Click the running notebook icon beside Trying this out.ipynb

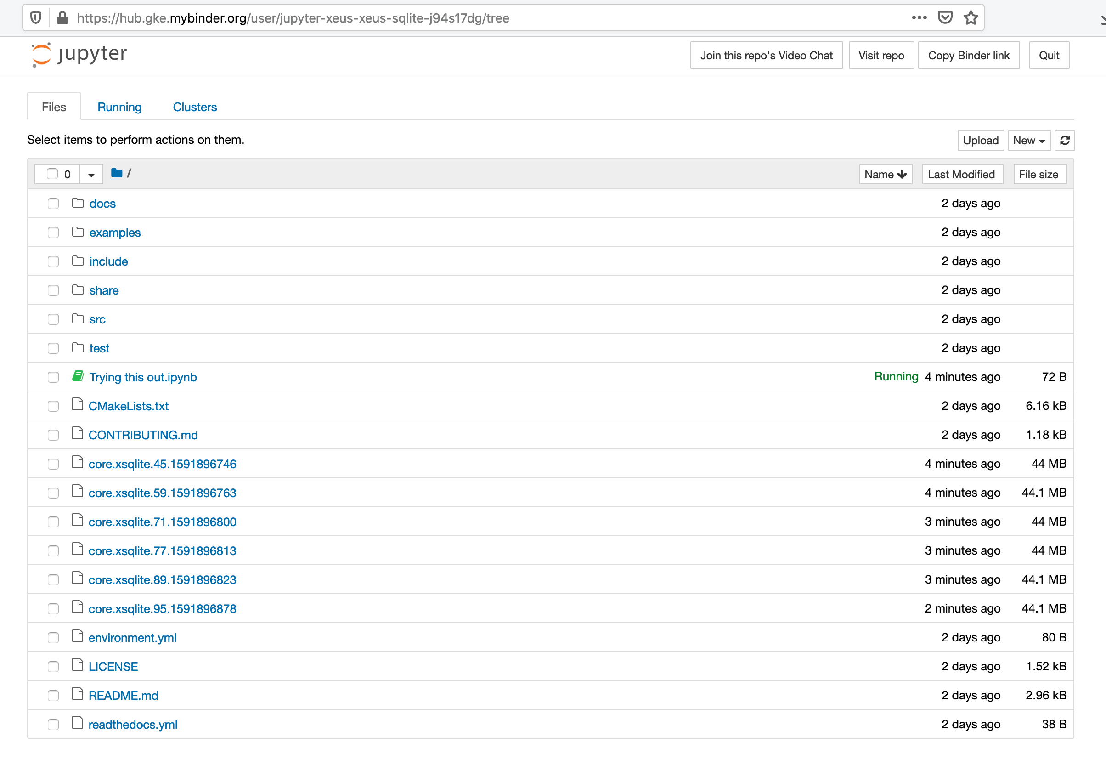[78, 376]
